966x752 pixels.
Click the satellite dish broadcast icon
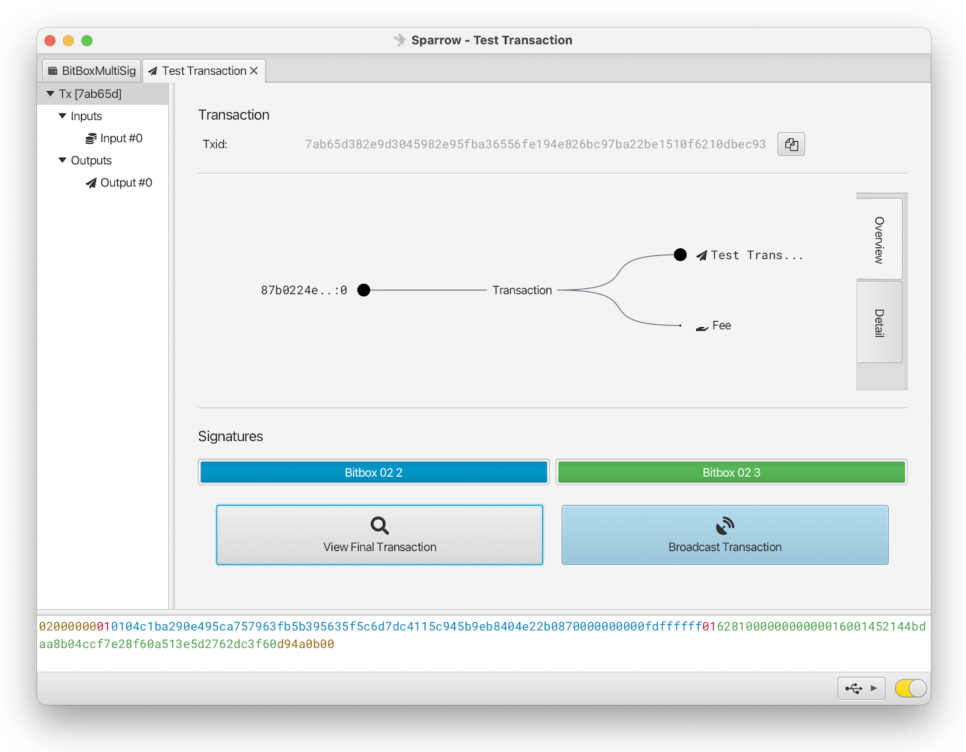coord(724,525)
